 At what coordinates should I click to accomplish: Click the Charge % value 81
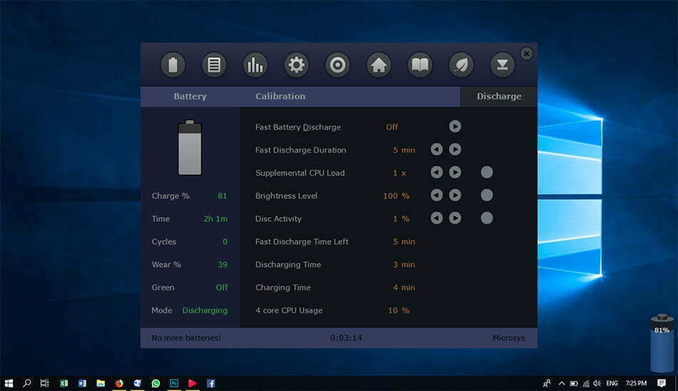pos(222,196)
